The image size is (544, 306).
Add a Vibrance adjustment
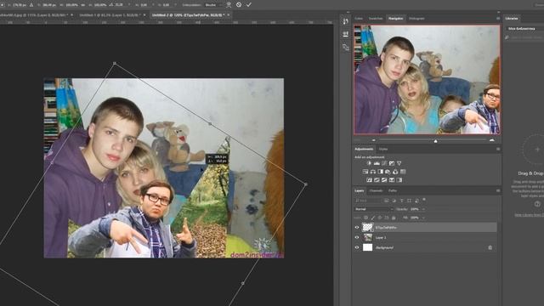(x=399, y=163)
